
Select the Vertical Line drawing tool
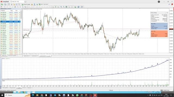[7, 7]
